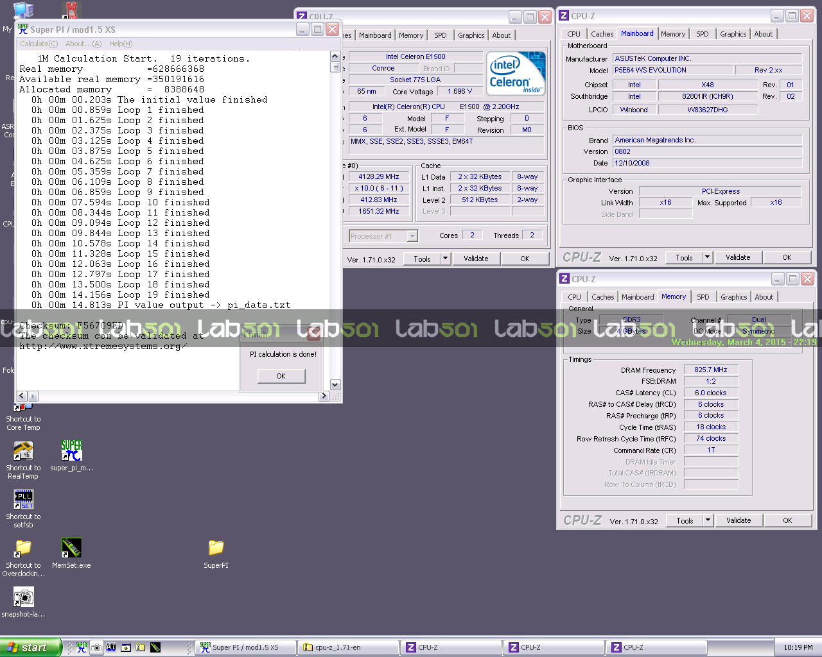Click Super PI vertical scrollbar up arrow
The height and width of the screenshot is (657, 822).
pos(335,56)
